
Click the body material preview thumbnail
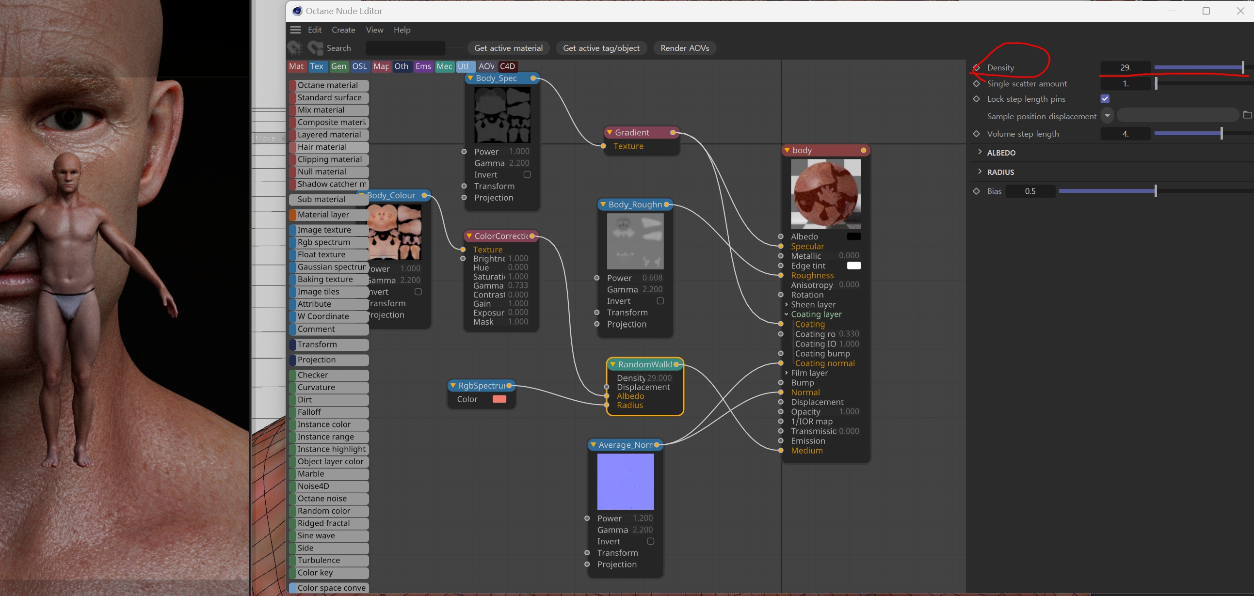(x=826, y=194)
